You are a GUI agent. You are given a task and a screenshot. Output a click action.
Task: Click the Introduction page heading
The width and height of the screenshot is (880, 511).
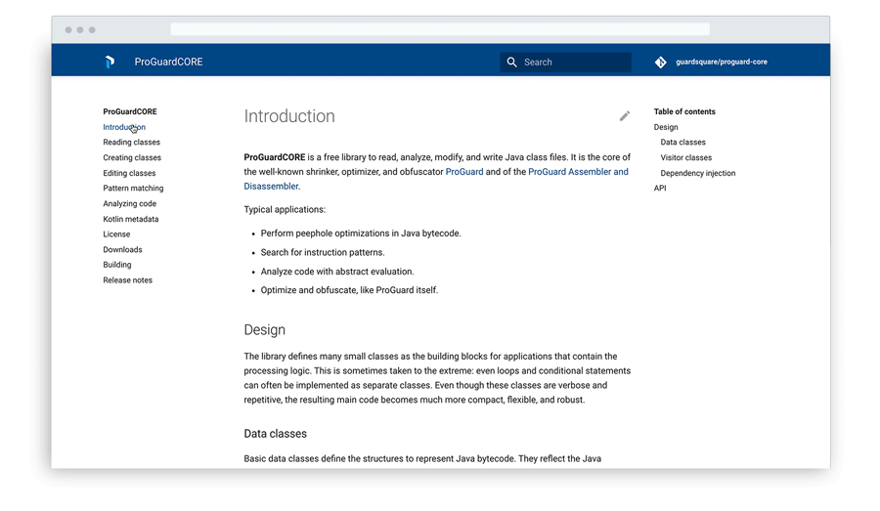click(289, 116)
